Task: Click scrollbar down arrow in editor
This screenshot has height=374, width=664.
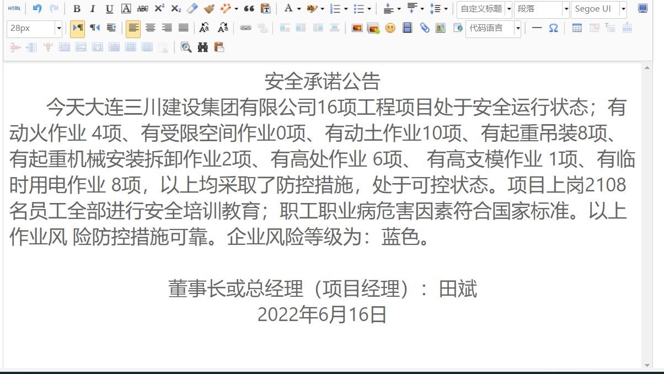Action: point(647,365)
